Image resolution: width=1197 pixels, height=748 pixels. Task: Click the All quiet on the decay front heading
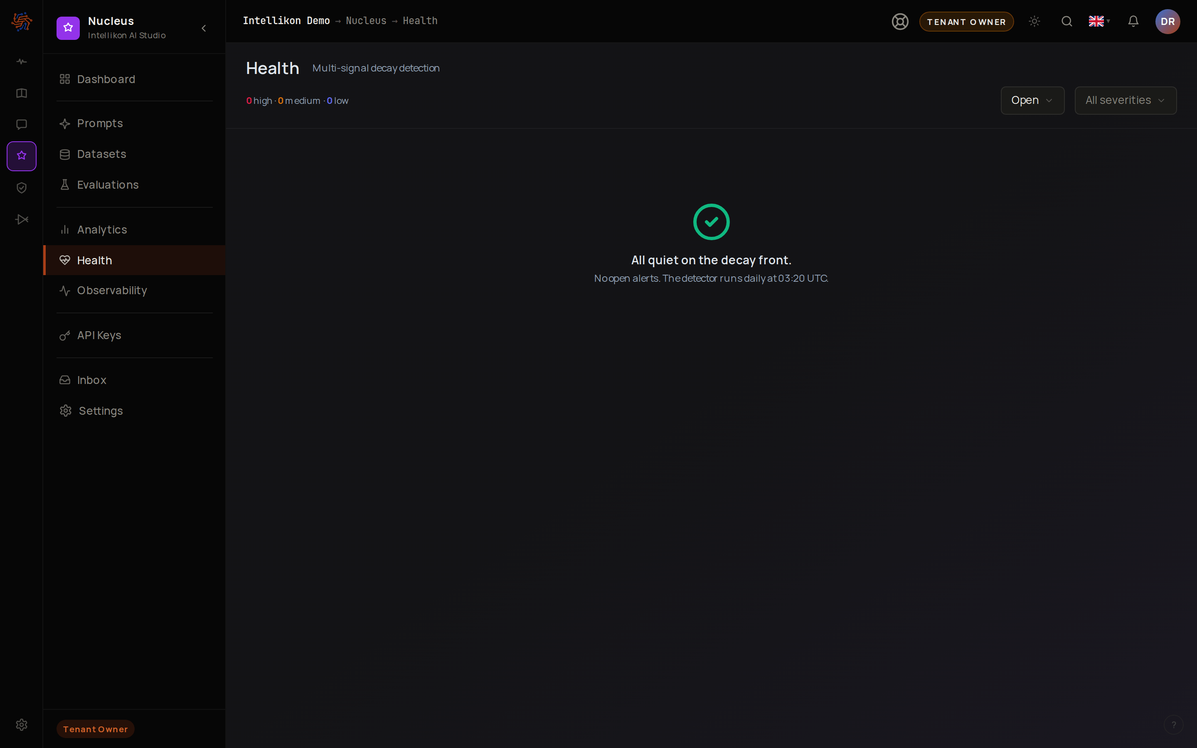click(711, 260)
